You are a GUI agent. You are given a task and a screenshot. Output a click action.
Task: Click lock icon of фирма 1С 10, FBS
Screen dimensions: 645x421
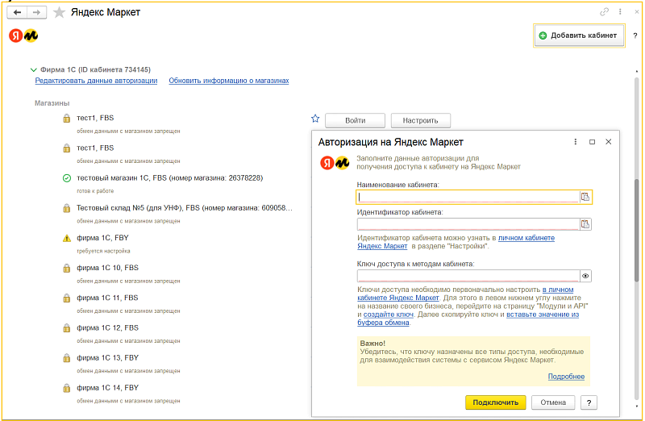coord(67,269)
